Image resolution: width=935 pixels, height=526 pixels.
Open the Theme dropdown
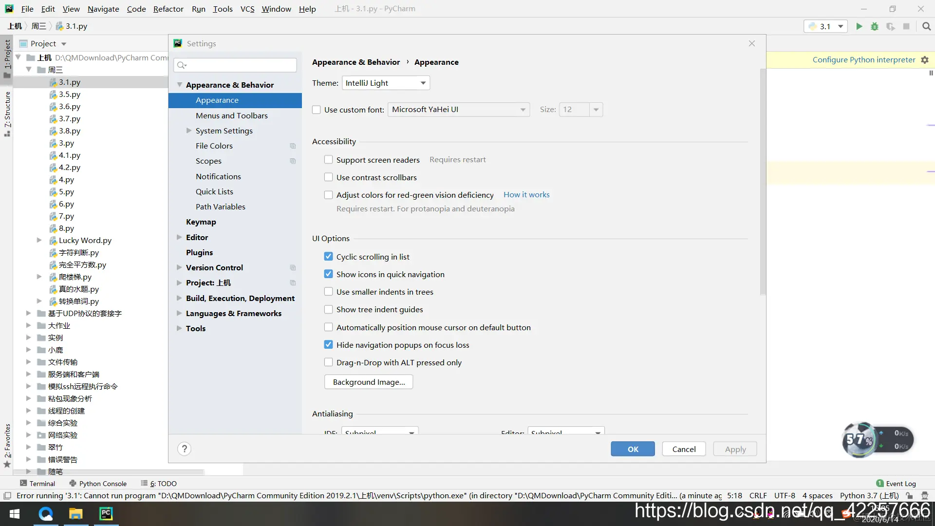coord(386,83)
